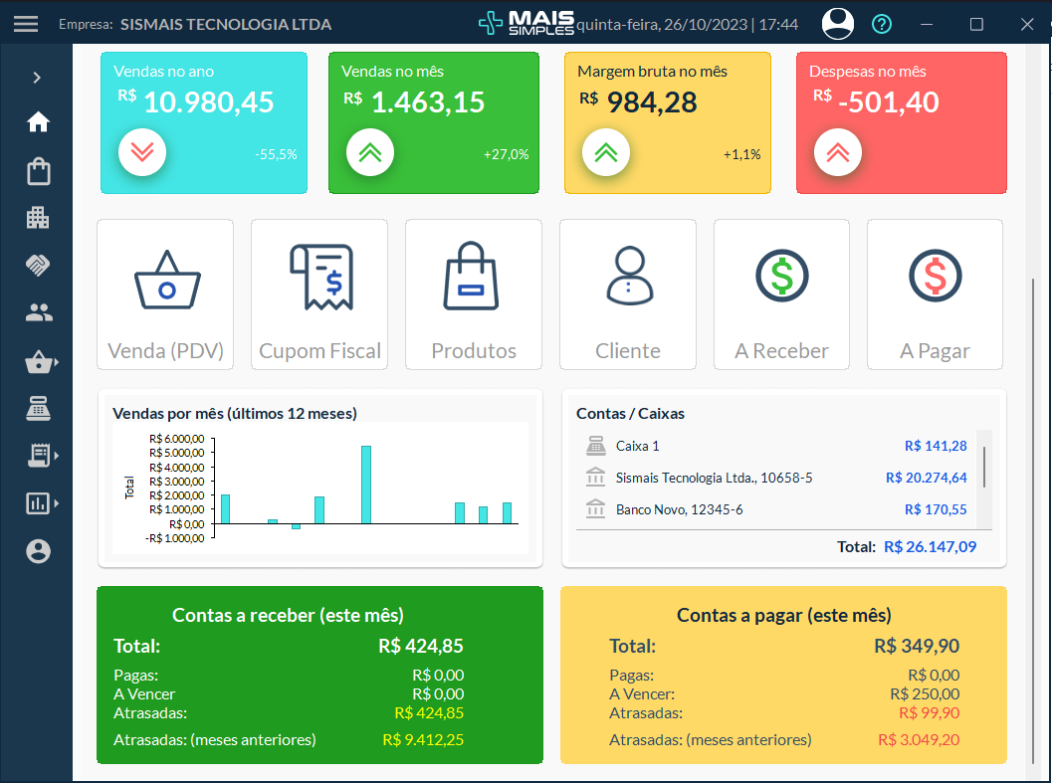Open the shopping bag icon in the sidebar
Image resolution: width=1052 pixels, height=783 pixels.
pos(38,171)
